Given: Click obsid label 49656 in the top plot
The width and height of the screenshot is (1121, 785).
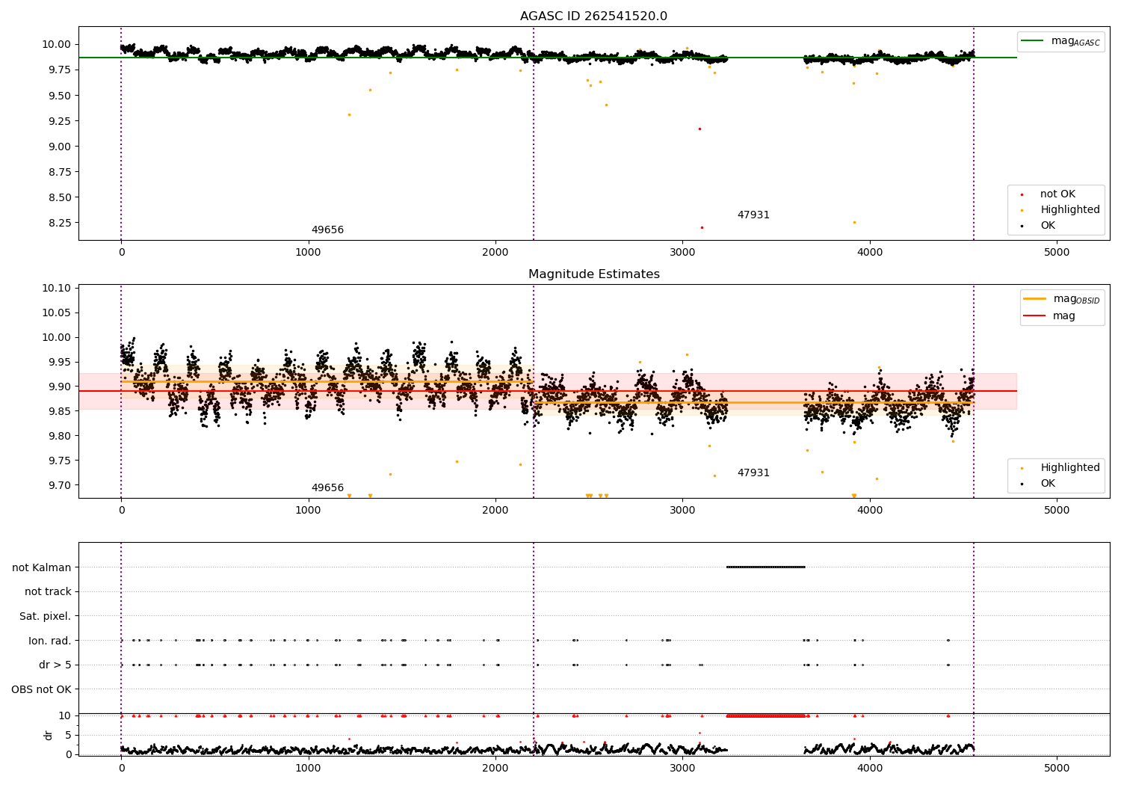Looking at the screenshot, I should (x=327, y=230).
